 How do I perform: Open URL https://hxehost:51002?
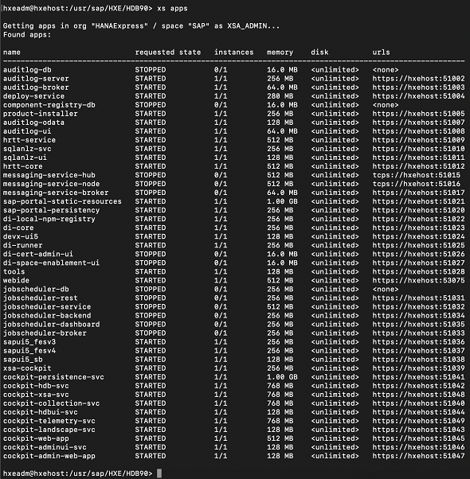click(418, 79)
